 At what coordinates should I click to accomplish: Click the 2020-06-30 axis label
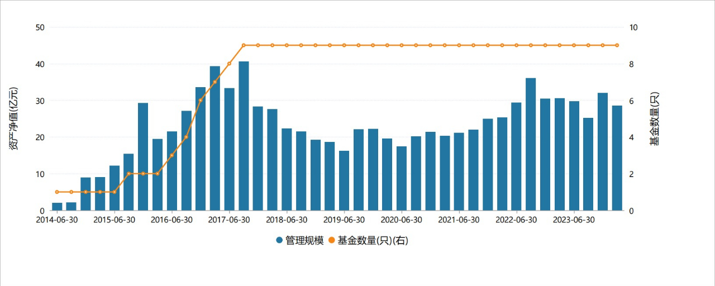tap(402, 220)
